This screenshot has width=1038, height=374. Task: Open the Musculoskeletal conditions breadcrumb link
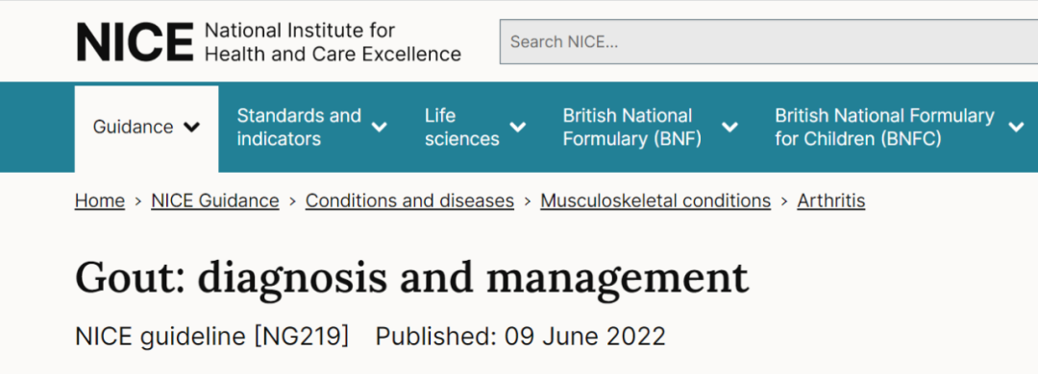click(x=655, y=200)
